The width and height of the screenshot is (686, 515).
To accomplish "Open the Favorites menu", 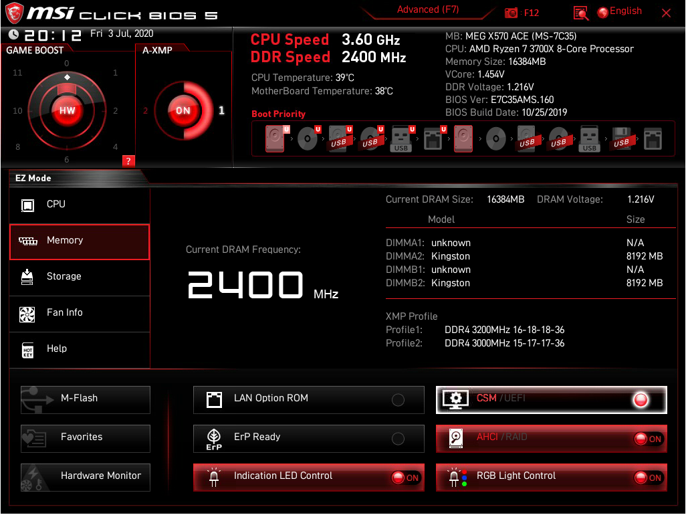I will [x=86, y=439].
